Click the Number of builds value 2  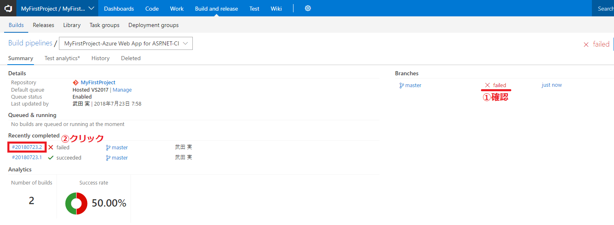[x=32, y=201]
